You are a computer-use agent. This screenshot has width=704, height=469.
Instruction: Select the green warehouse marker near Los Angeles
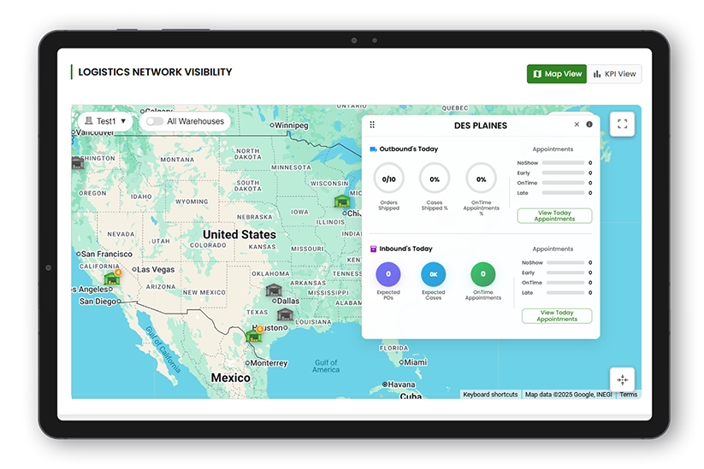point(111,278)
